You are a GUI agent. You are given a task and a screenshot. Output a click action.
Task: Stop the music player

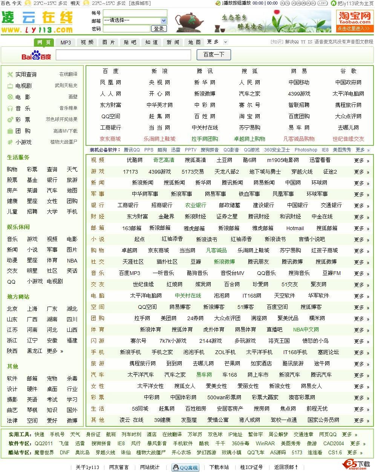tap(304, 3)
